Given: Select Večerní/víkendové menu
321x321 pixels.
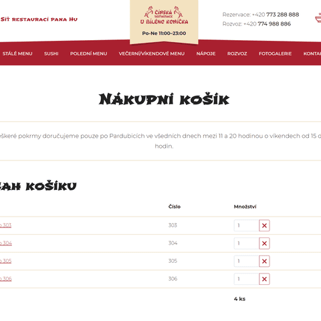Looking at the screenshot, I should click(152, 53).
